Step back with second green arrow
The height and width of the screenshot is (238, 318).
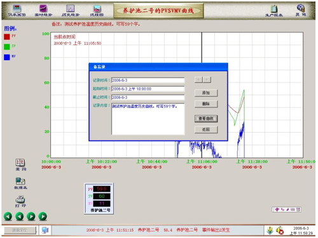click(x=20, y=216)
